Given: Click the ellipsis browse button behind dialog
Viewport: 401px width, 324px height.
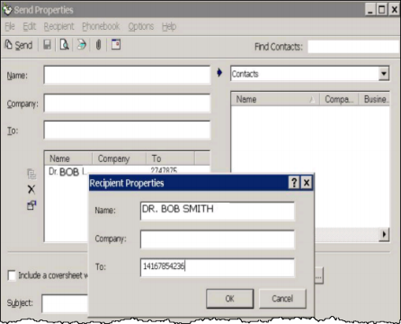Looking at the screenshot, I should pos(318,275).
